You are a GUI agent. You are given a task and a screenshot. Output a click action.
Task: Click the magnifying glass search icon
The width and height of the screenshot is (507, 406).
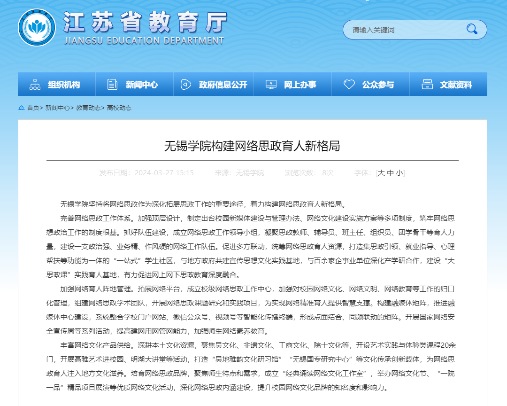coord(471,30)
